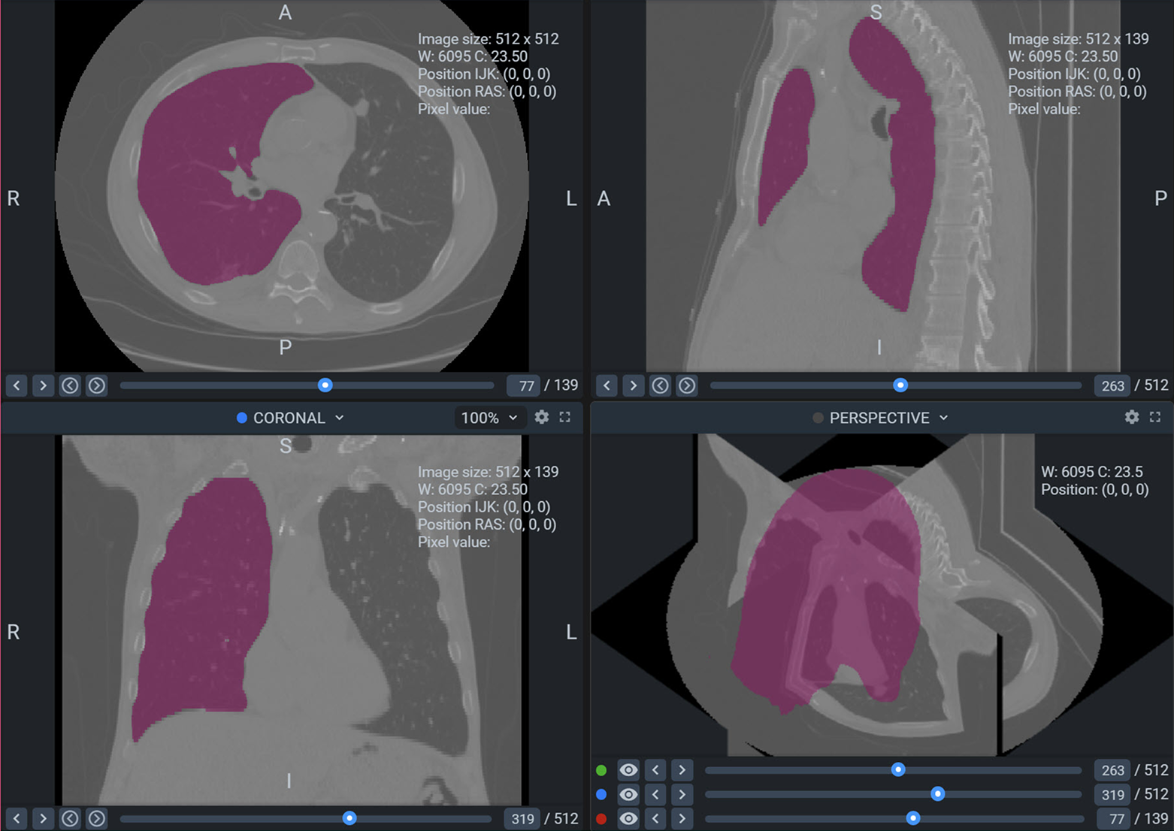
Task: Step the green plane slice forward
Action: (x=682, y=770)
